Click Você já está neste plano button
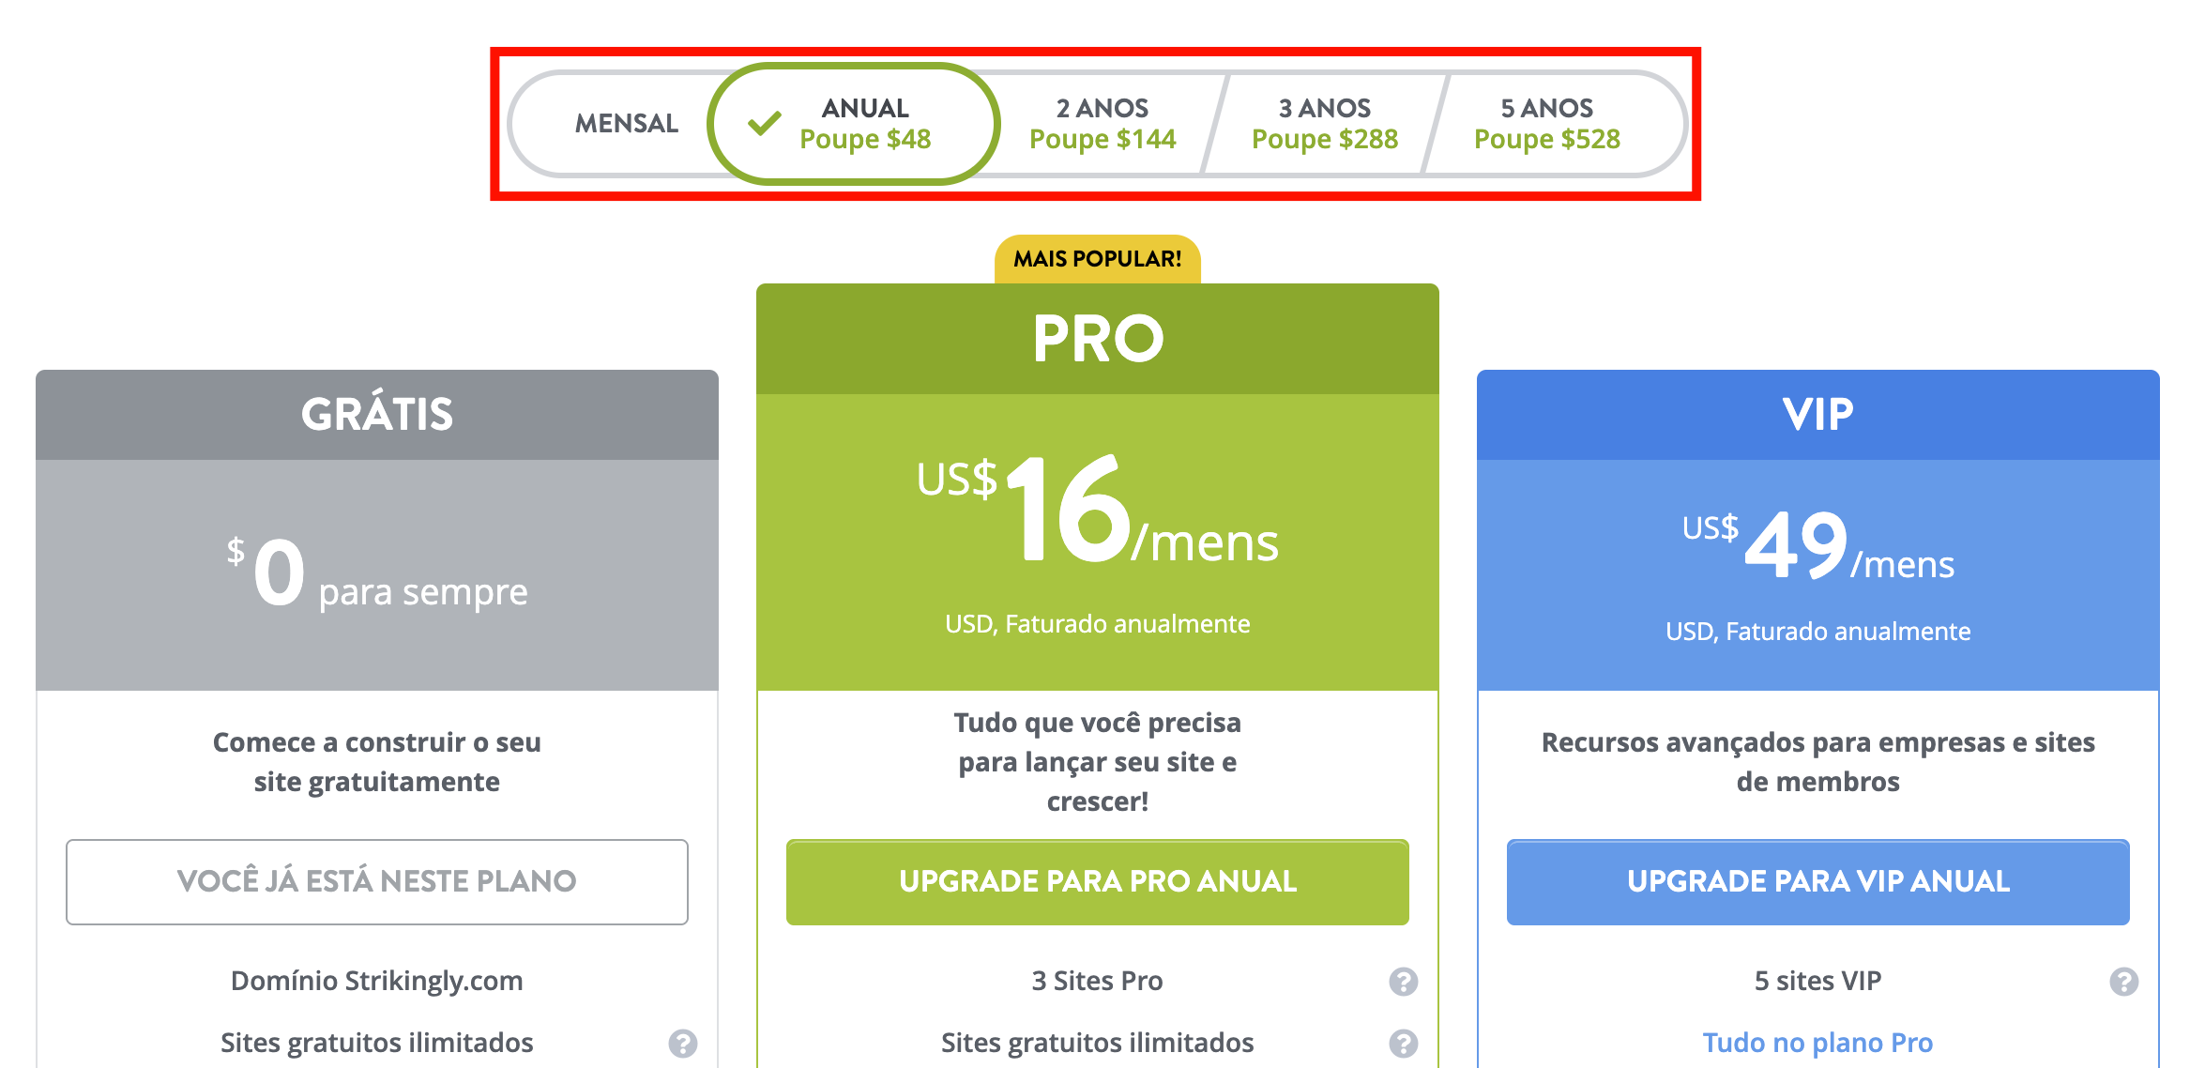Viewport: 2205px width, 1068px height. point(377,882)
